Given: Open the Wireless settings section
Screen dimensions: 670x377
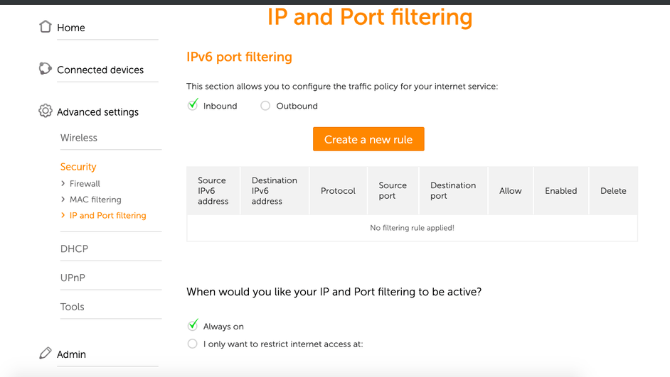Looking at the screenshot, I should click(x=79, y=138).
